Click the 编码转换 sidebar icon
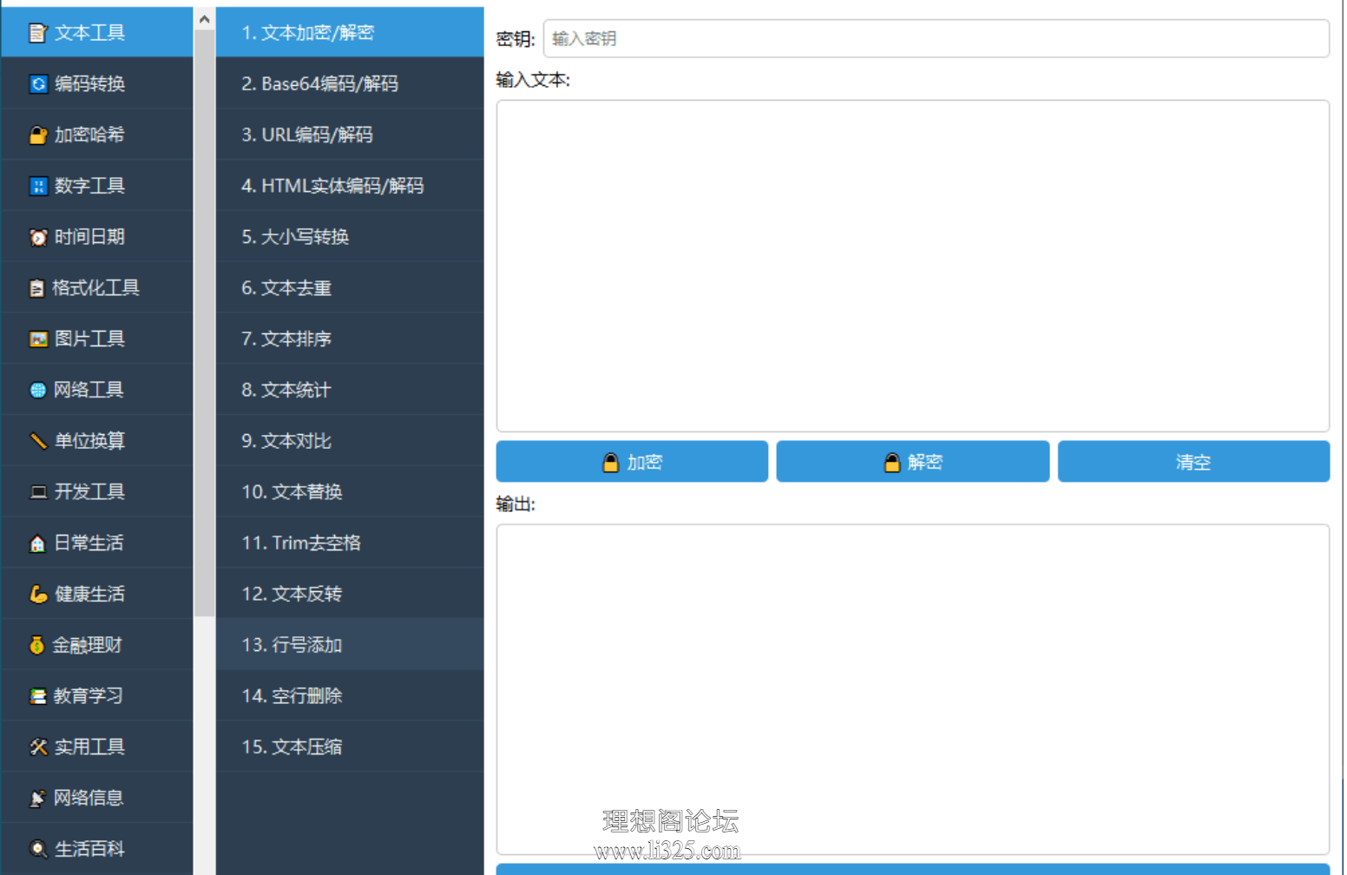This screenshot has width=1347, height=875. point(38,84)
